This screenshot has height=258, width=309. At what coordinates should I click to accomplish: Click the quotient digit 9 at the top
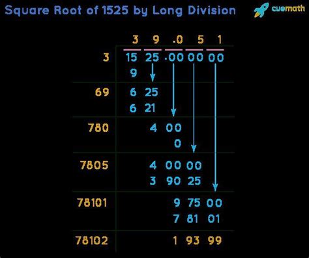tap(156, 40)
